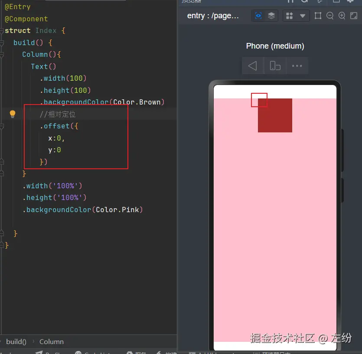Click the 'Text()' component call
This screenshot has height=354, width=362.
(x=43, y=66)
